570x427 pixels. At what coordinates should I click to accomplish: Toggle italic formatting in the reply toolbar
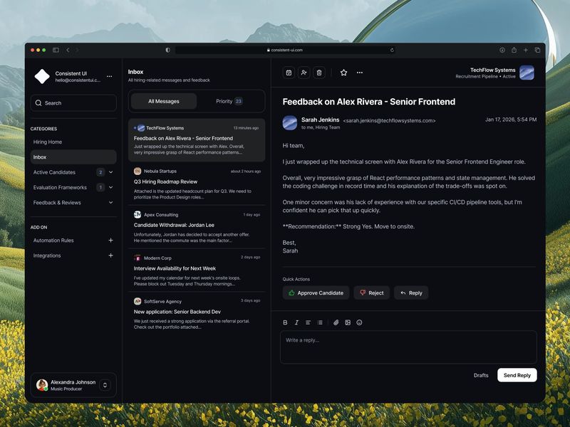pyautogui.click(x=296, y=322)
